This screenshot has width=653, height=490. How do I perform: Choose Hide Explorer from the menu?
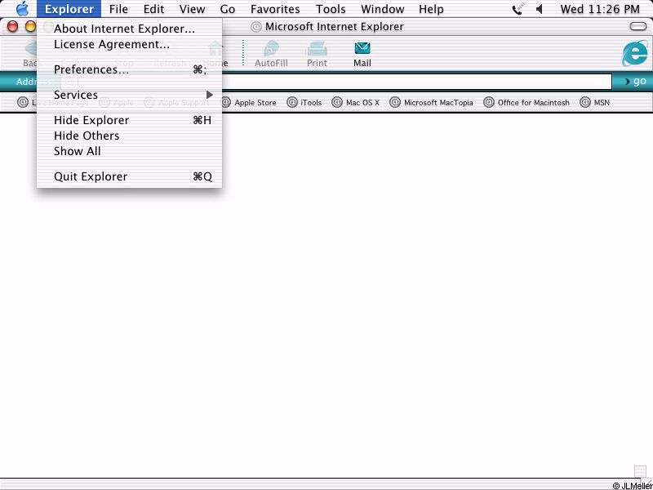click(x=130, y=120)
